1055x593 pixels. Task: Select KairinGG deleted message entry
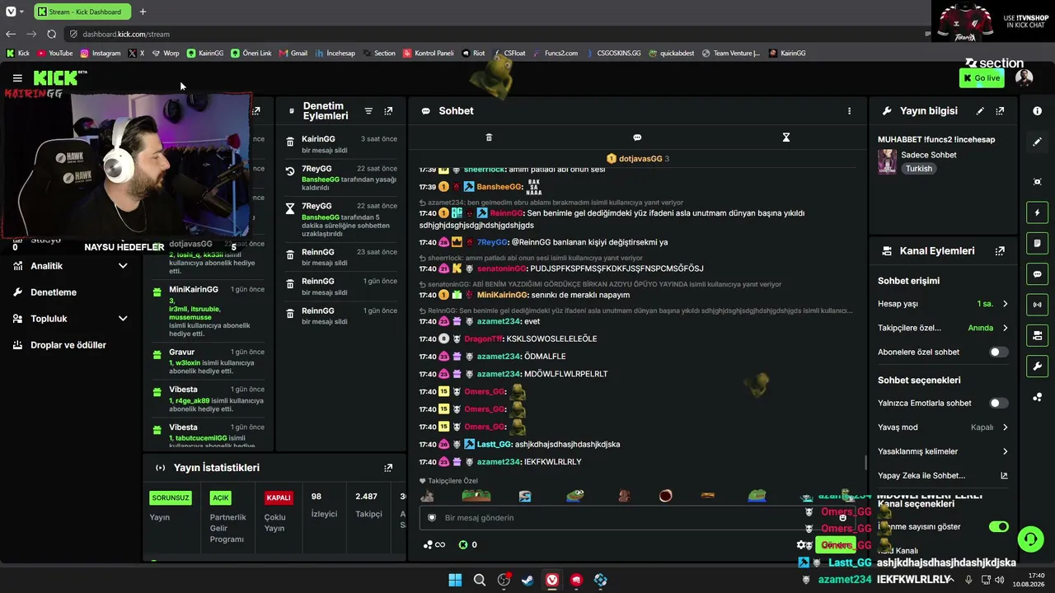tap(340, 144)
